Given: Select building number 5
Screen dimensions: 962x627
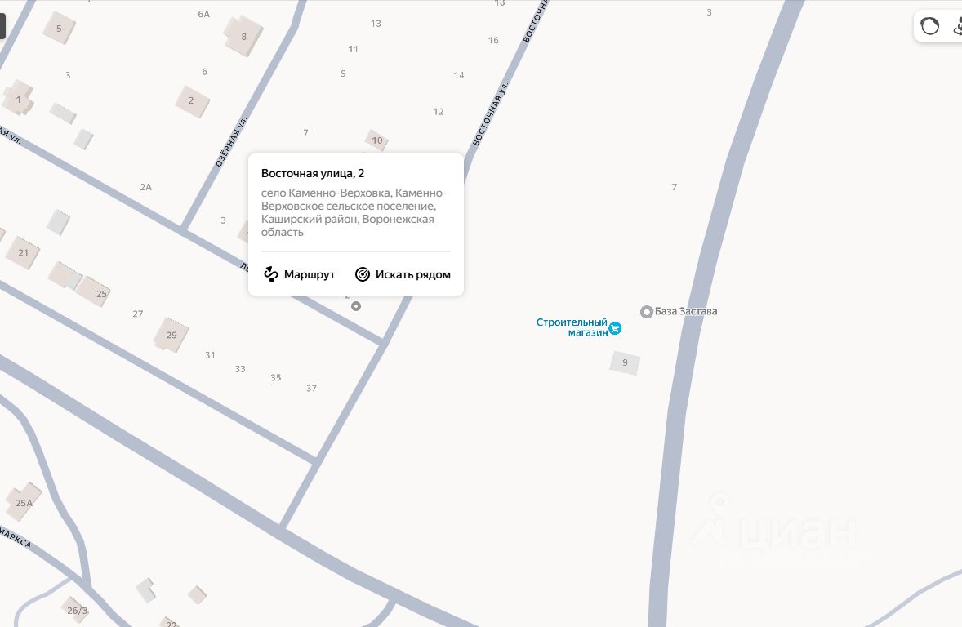Looking at the screenshot, I should click(x=59, y=29).
